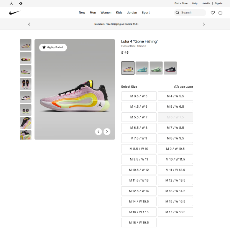
Task: View third thumbnail medial side image
Action: pyautogui.click(x=26, y=71)
